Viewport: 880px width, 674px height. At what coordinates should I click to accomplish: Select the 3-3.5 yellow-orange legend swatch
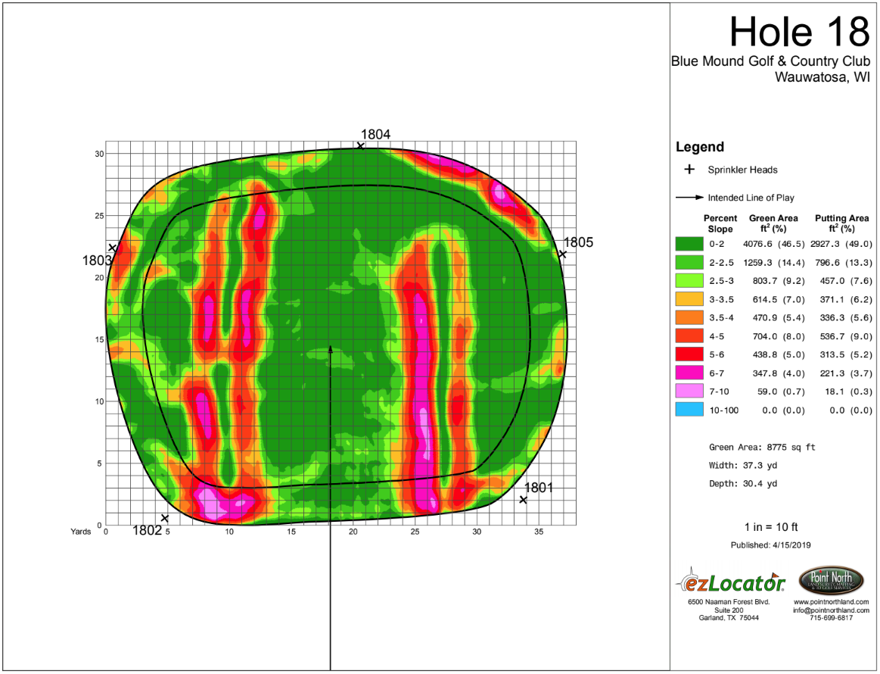tap(689, 299)
